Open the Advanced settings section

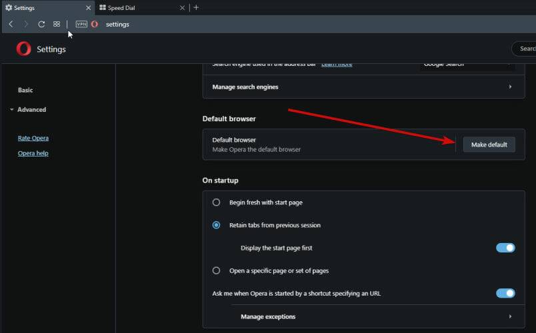click(32, 110)
